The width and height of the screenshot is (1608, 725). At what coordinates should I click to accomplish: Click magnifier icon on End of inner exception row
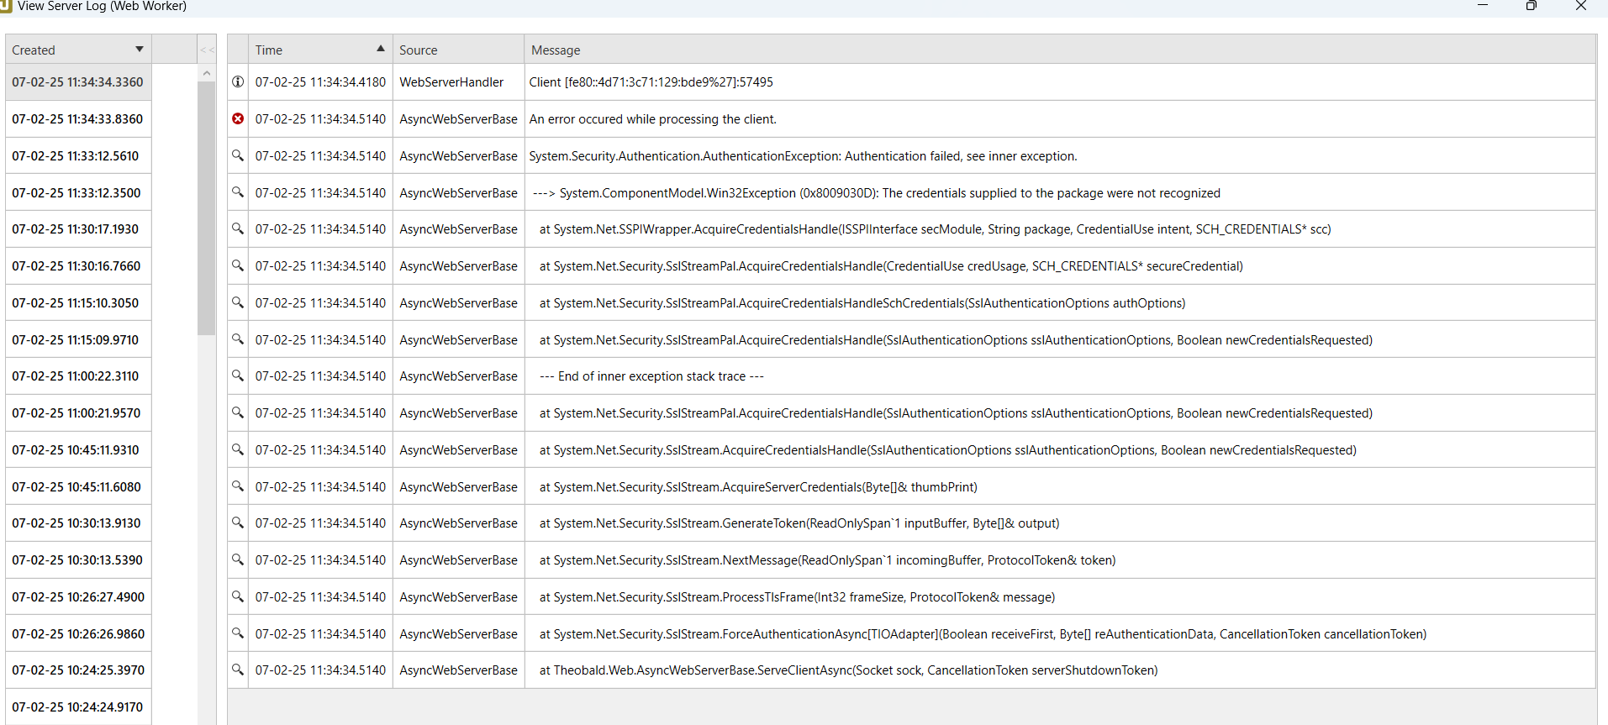238,376
